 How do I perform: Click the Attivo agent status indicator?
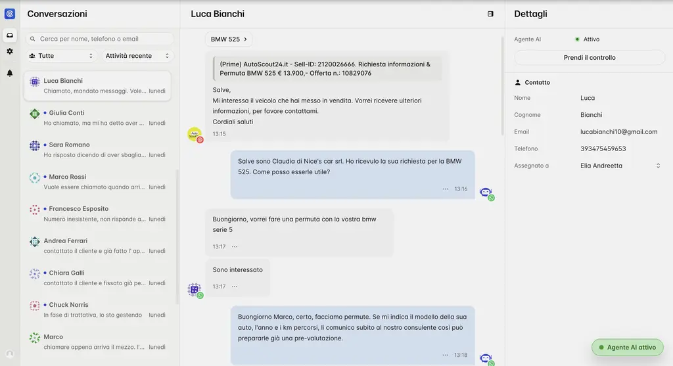point(587,39)
